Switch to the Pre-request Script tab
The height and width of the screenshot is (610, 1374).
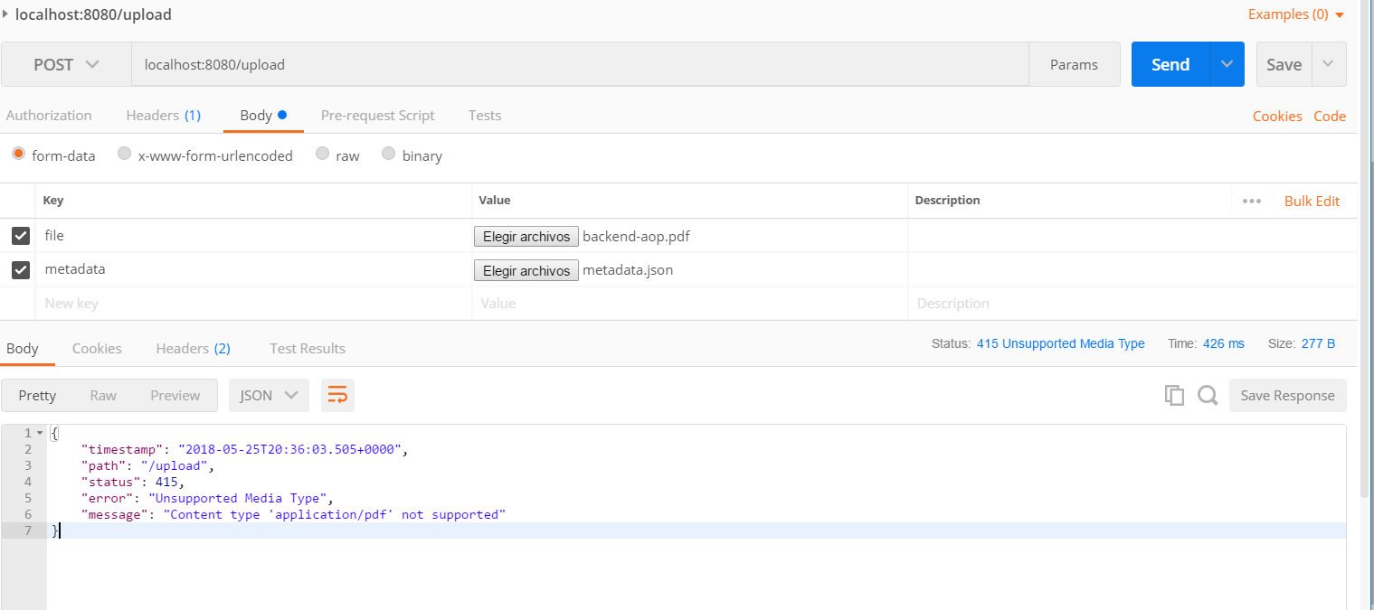coord(378,116)
